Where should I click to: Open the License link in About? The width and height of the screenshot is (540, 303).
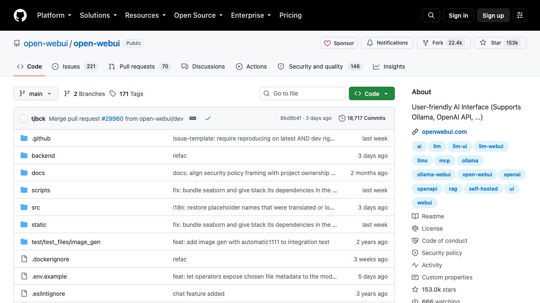point(427,229)
